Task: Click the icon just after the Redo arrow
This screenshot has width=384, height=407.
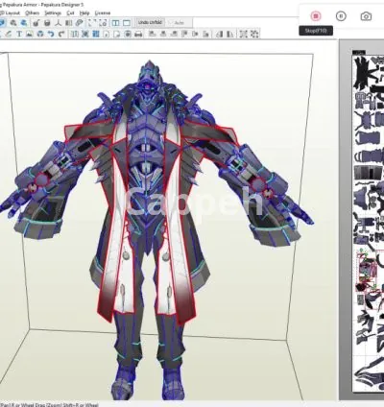Action: 75,34
